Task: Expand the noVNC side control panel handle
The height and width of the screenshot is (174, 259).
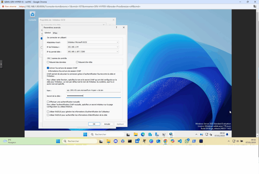Action: (x=1, y=64)
